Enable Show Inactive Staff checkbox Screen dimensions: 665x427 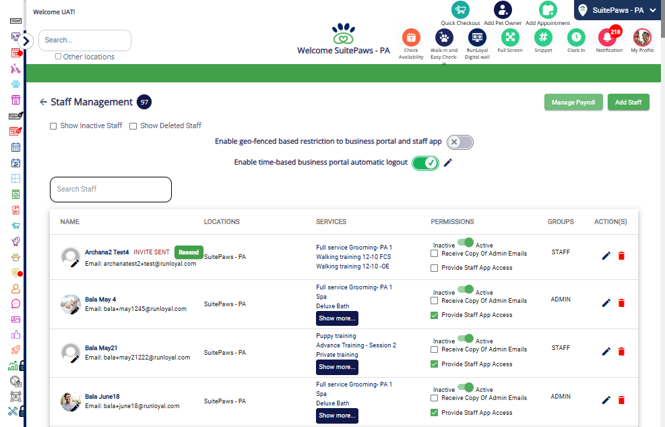point(53,126)
